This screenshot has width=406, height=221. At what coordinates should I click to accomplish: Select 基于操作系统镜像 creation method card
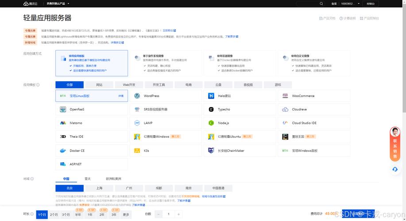[166, 63]
